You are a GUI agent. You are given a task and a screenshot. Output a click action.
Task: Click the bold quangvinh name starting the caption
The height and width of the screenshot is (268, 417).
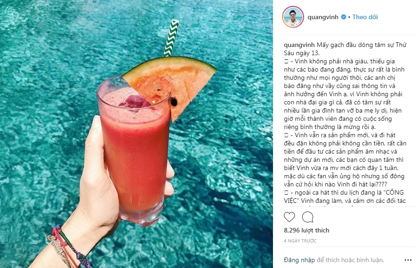299,45
